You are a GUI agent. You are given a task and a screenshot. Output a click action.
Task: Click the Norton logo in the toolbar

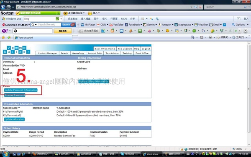point(7,13)
